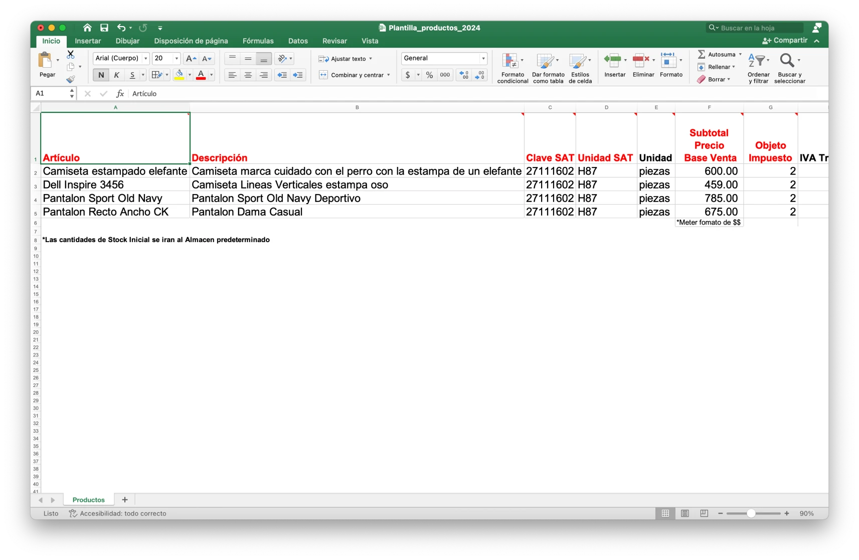859x560 pixels.
Task: Click the Home icon in title bar
Action: [87, 28]
